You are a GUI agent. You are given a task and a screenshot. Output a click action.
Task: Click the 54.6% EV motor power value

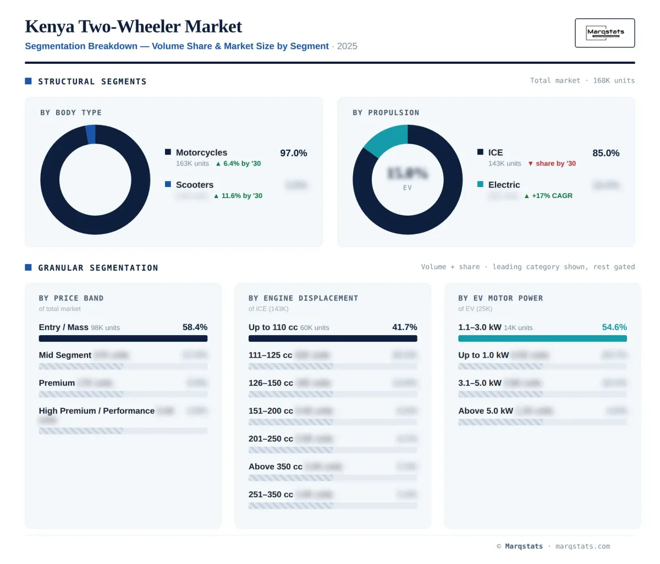point(614,327)
